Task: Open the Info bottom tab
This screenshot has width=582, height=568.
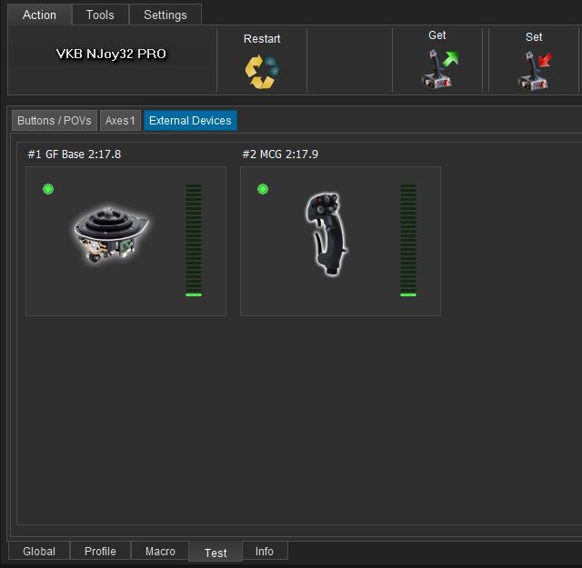Action: (265, 552)
